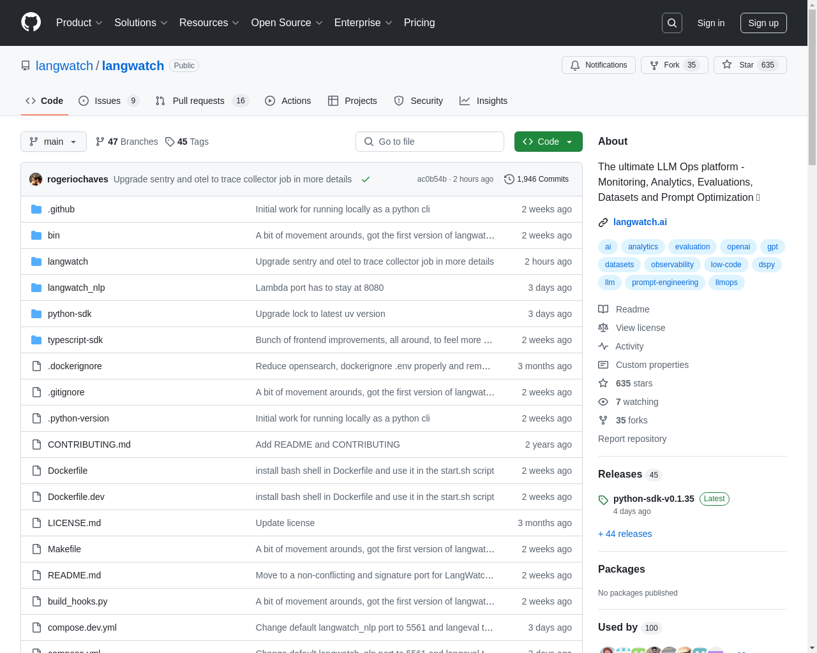Open the python-sdk-v0.1.35 release

(x=654, y=499)
